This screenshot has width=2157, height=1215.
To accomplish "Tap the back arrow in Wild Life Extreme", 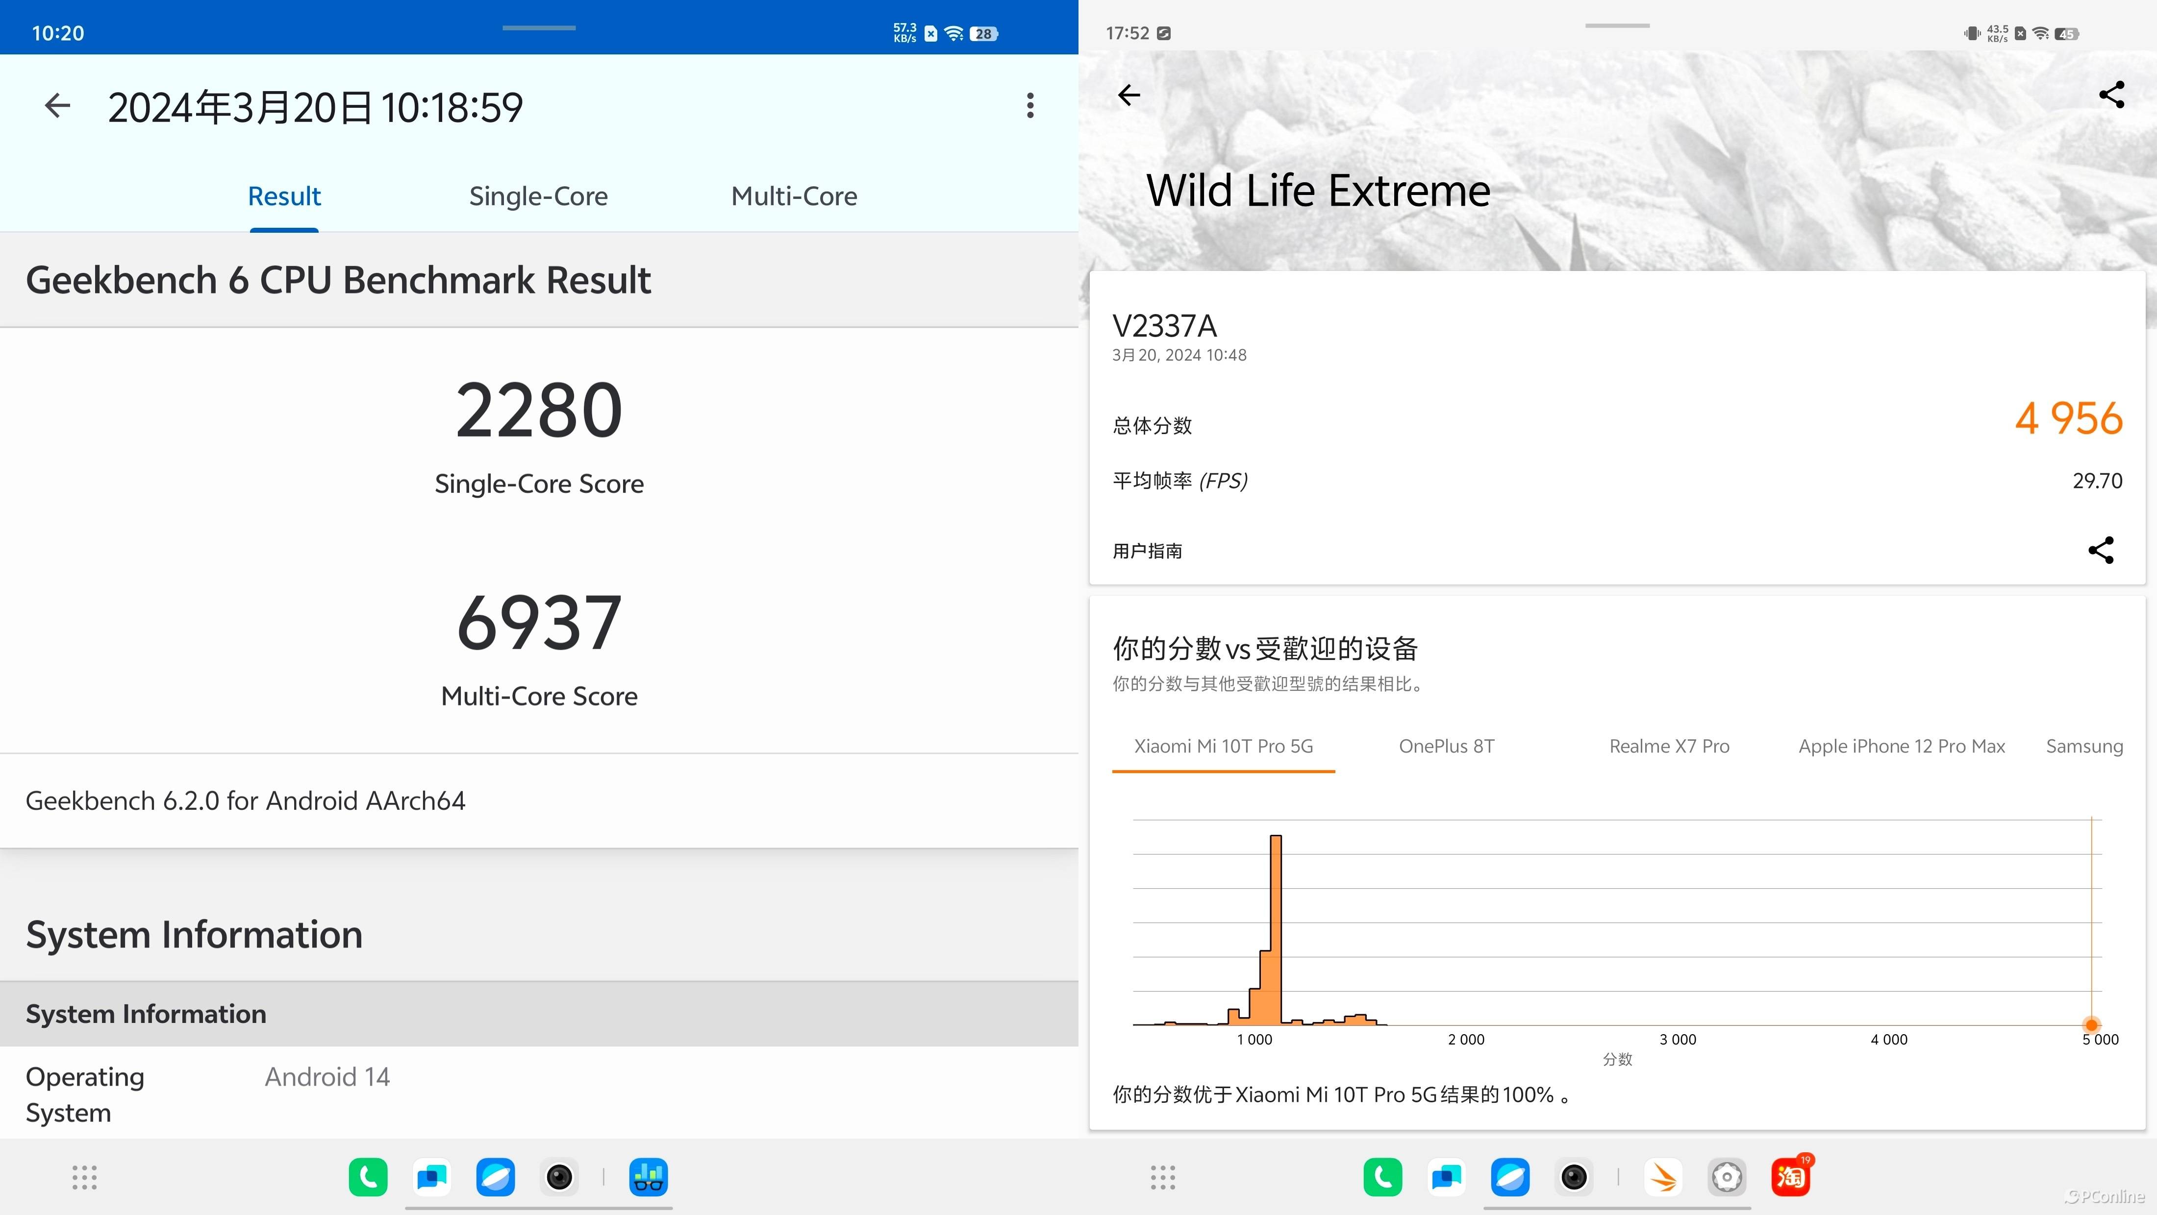I will (x=1129, y=96).
